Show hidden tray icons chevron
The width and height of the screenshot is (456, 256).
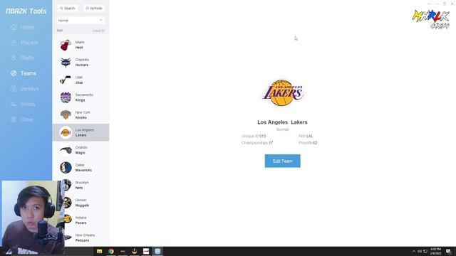(414, 251)
